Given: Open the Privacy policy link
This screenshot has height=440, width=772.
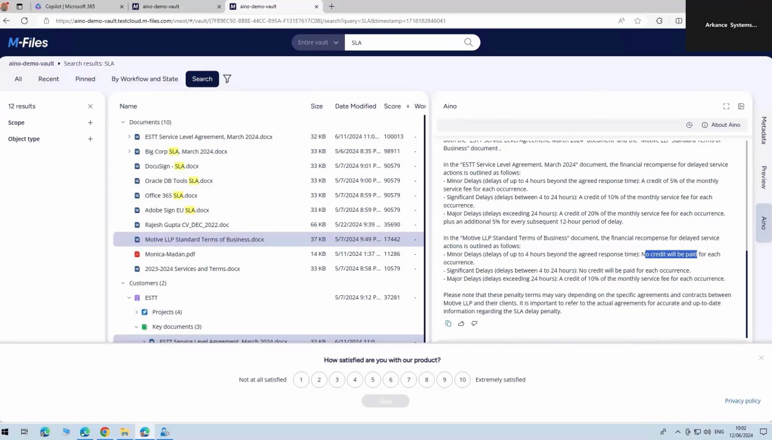Looking at the screenshot, I should coord(742,401).
